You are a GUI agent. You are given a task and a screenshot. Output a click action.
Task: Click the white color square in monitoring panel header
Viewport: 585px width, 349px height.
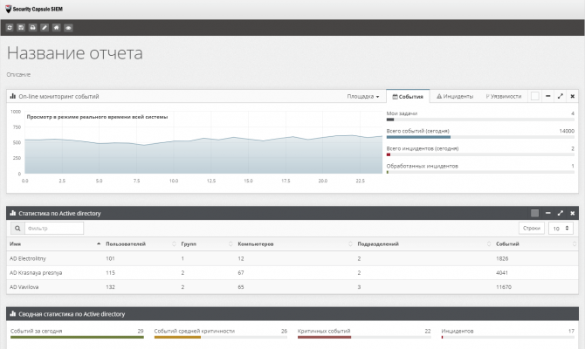pos(534,96)
